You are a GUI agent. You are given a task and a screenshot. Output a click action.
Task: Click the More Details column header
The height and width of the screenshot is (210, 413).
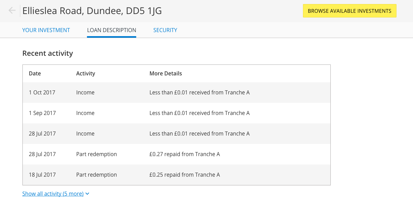166,74
